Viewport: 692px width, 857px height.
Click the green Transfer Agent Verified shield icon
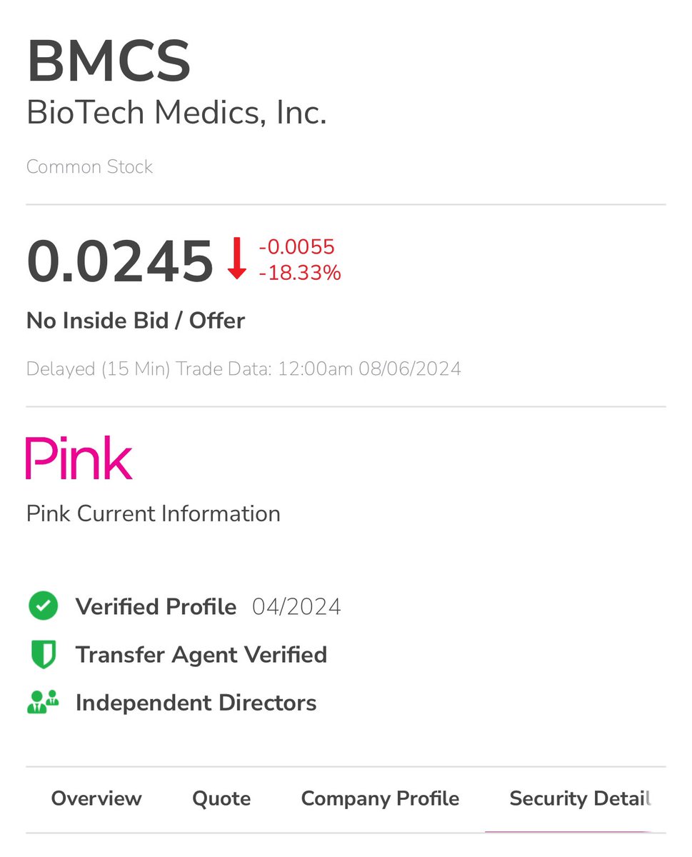[x=43, y=655]
